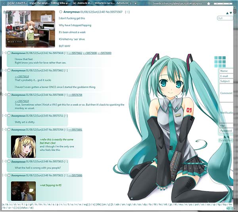Click the Subject input field
This screenshot has width=238, height=212.
pos(226,81)
